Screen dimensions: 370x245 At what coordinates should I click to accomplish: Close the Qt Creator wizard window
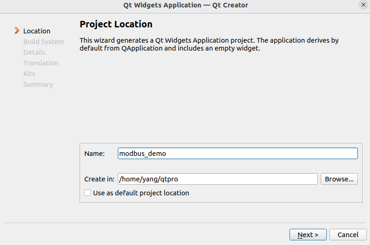pyautogui.click(x=363, y=5)
